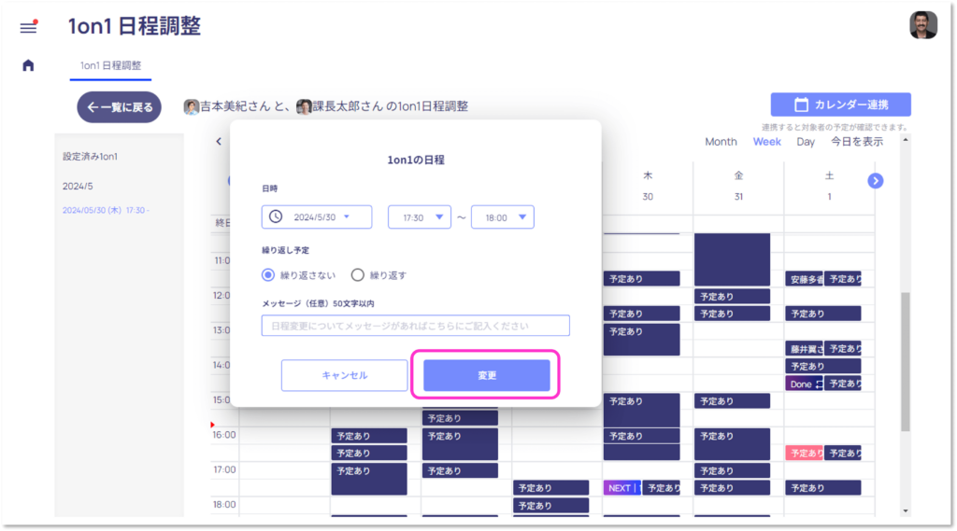The height and width of the screenshot is (531, 957).
Task: Switch to Day calendar view
Action: click(x=805, y=142)
